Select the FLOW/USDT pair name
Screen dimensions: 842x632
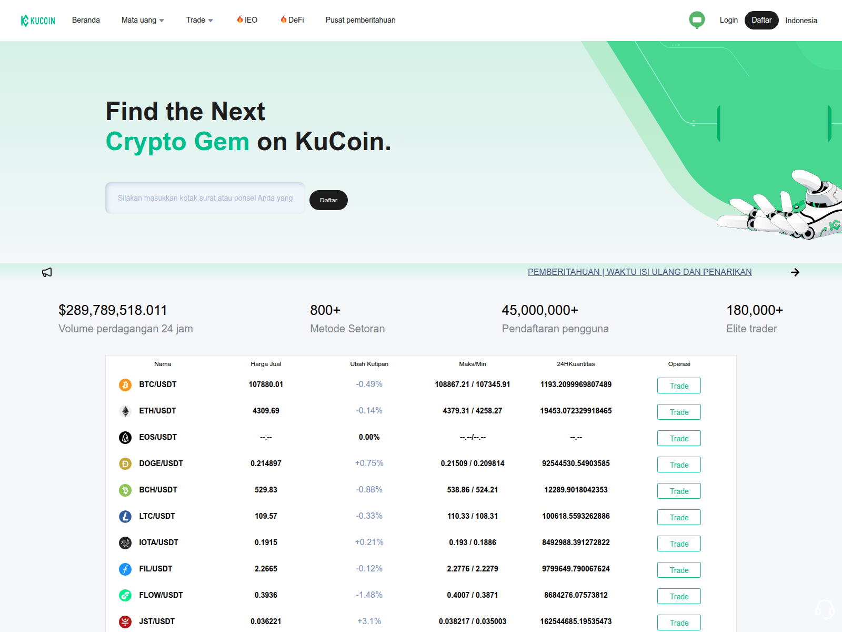tap(161, 595)
